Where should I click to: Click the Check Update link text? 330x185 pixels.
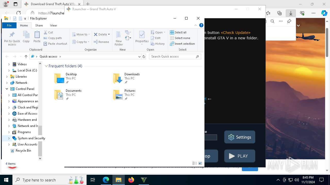coord(236,33)
